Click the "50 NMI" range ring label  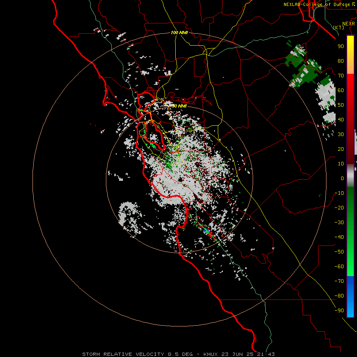[179, 106]
